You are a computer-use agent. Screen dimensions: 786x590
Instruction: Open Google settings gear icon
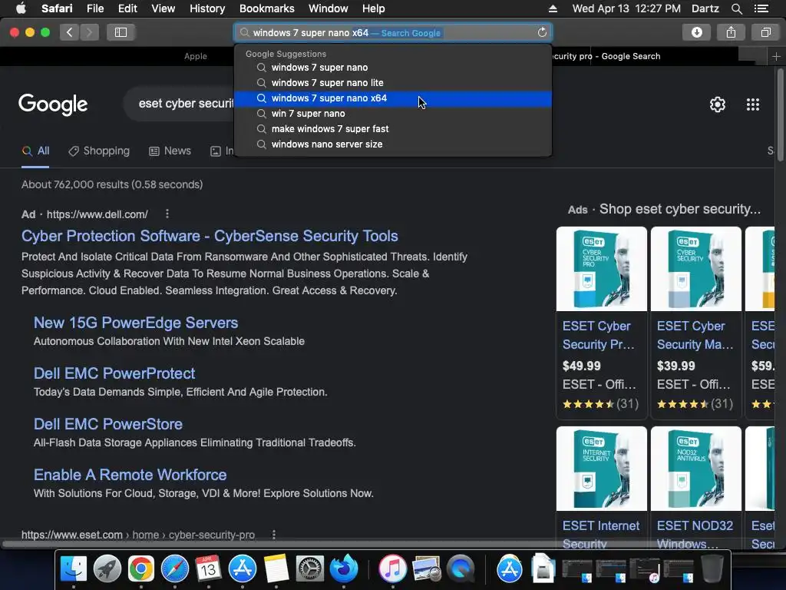click(x=718, y=104)
